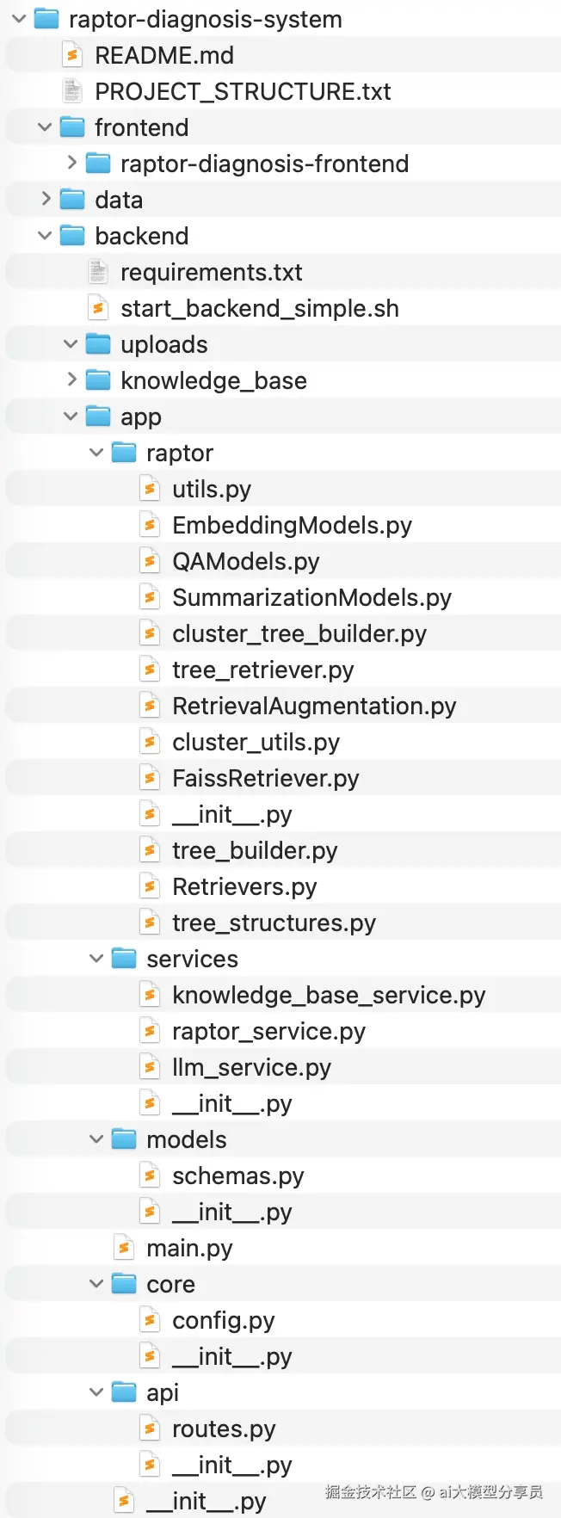Expand the data folder chevron
The height and width of the screenshot is (1518, 561).
point(46,199)
